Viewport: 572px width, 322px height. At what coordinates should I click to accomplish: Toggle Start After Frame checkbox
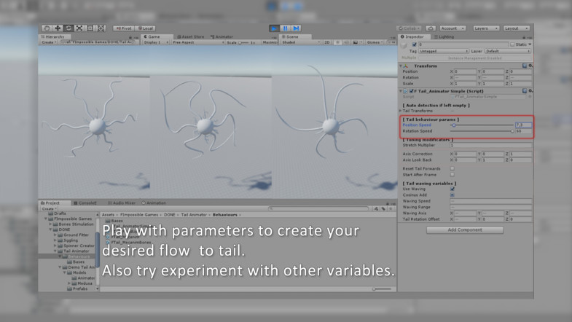click(452, 175)
